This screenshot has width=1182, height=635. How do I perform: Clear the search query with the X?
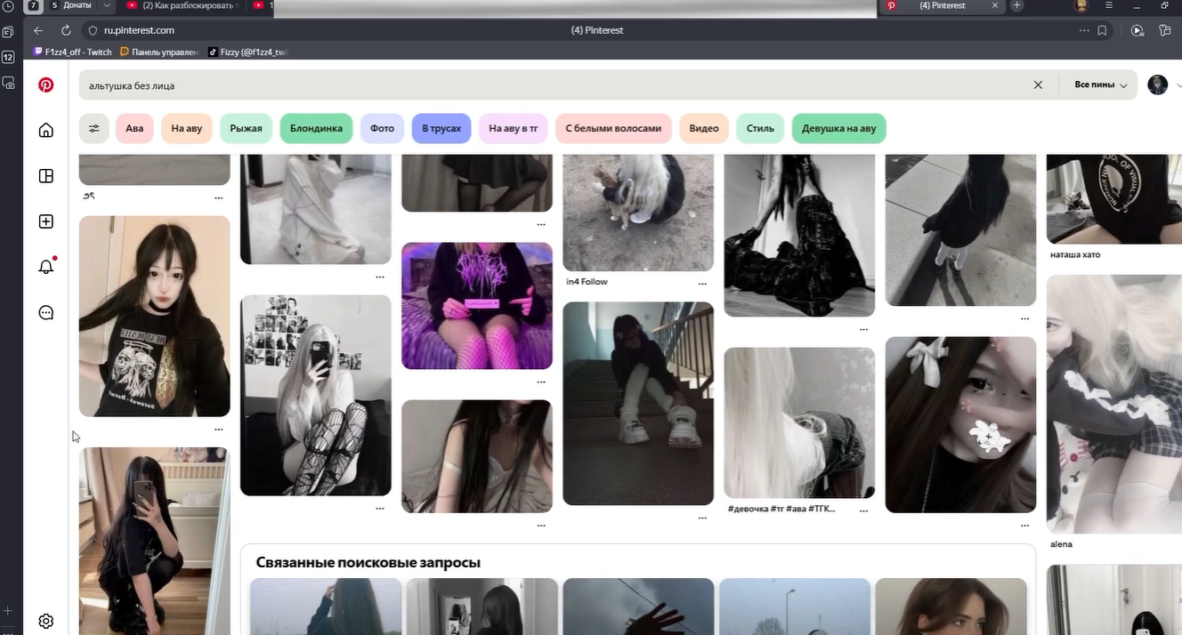click(x=1038, y=84)
